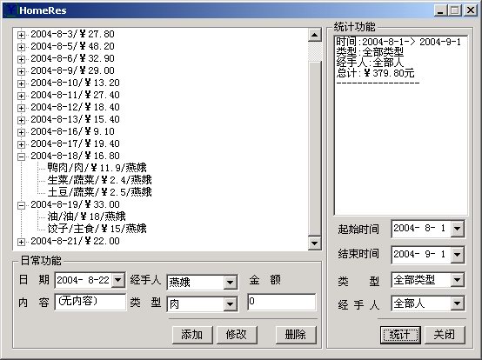Open the 全部人 dropdown
Image resolution: width=482 pixels, height=360 pixels.
458,303
